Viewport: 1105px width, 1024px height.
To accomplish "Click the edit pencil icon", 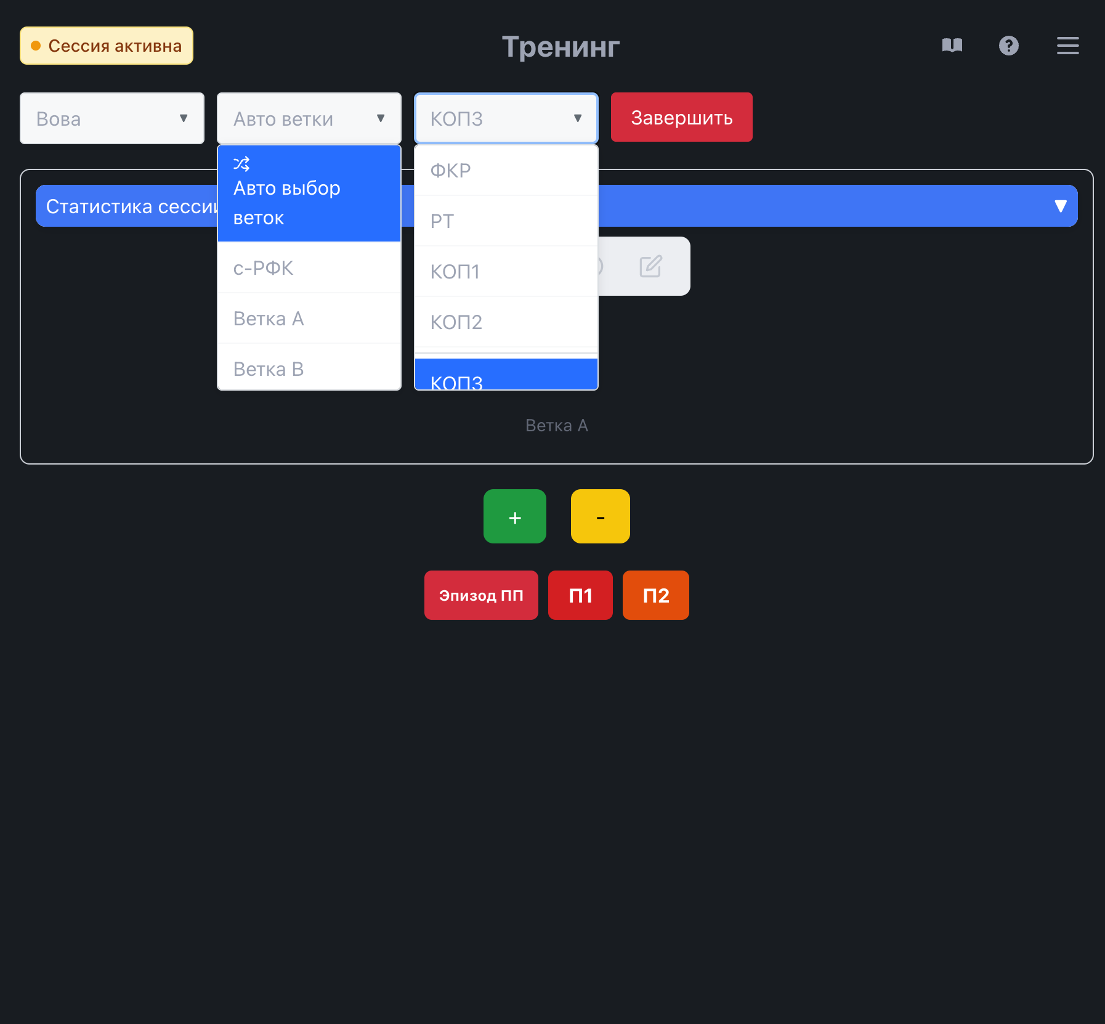I will click(650, 266).
